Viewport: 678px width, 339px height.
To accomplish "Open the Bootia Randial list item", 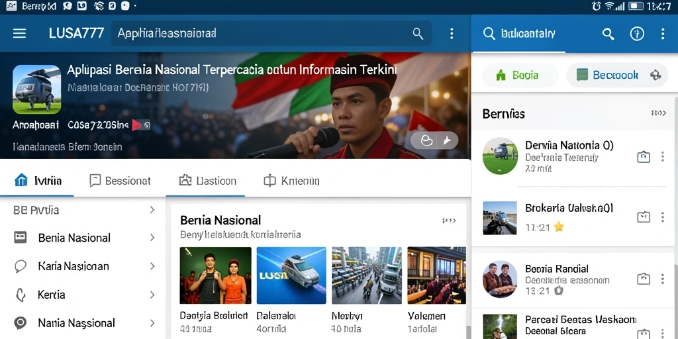I will [x=574, y=279].
